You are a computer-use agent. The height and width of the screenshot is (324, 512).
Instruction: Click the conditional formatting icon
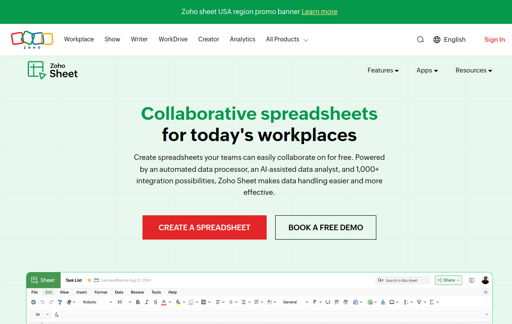(x=356, y=302)
